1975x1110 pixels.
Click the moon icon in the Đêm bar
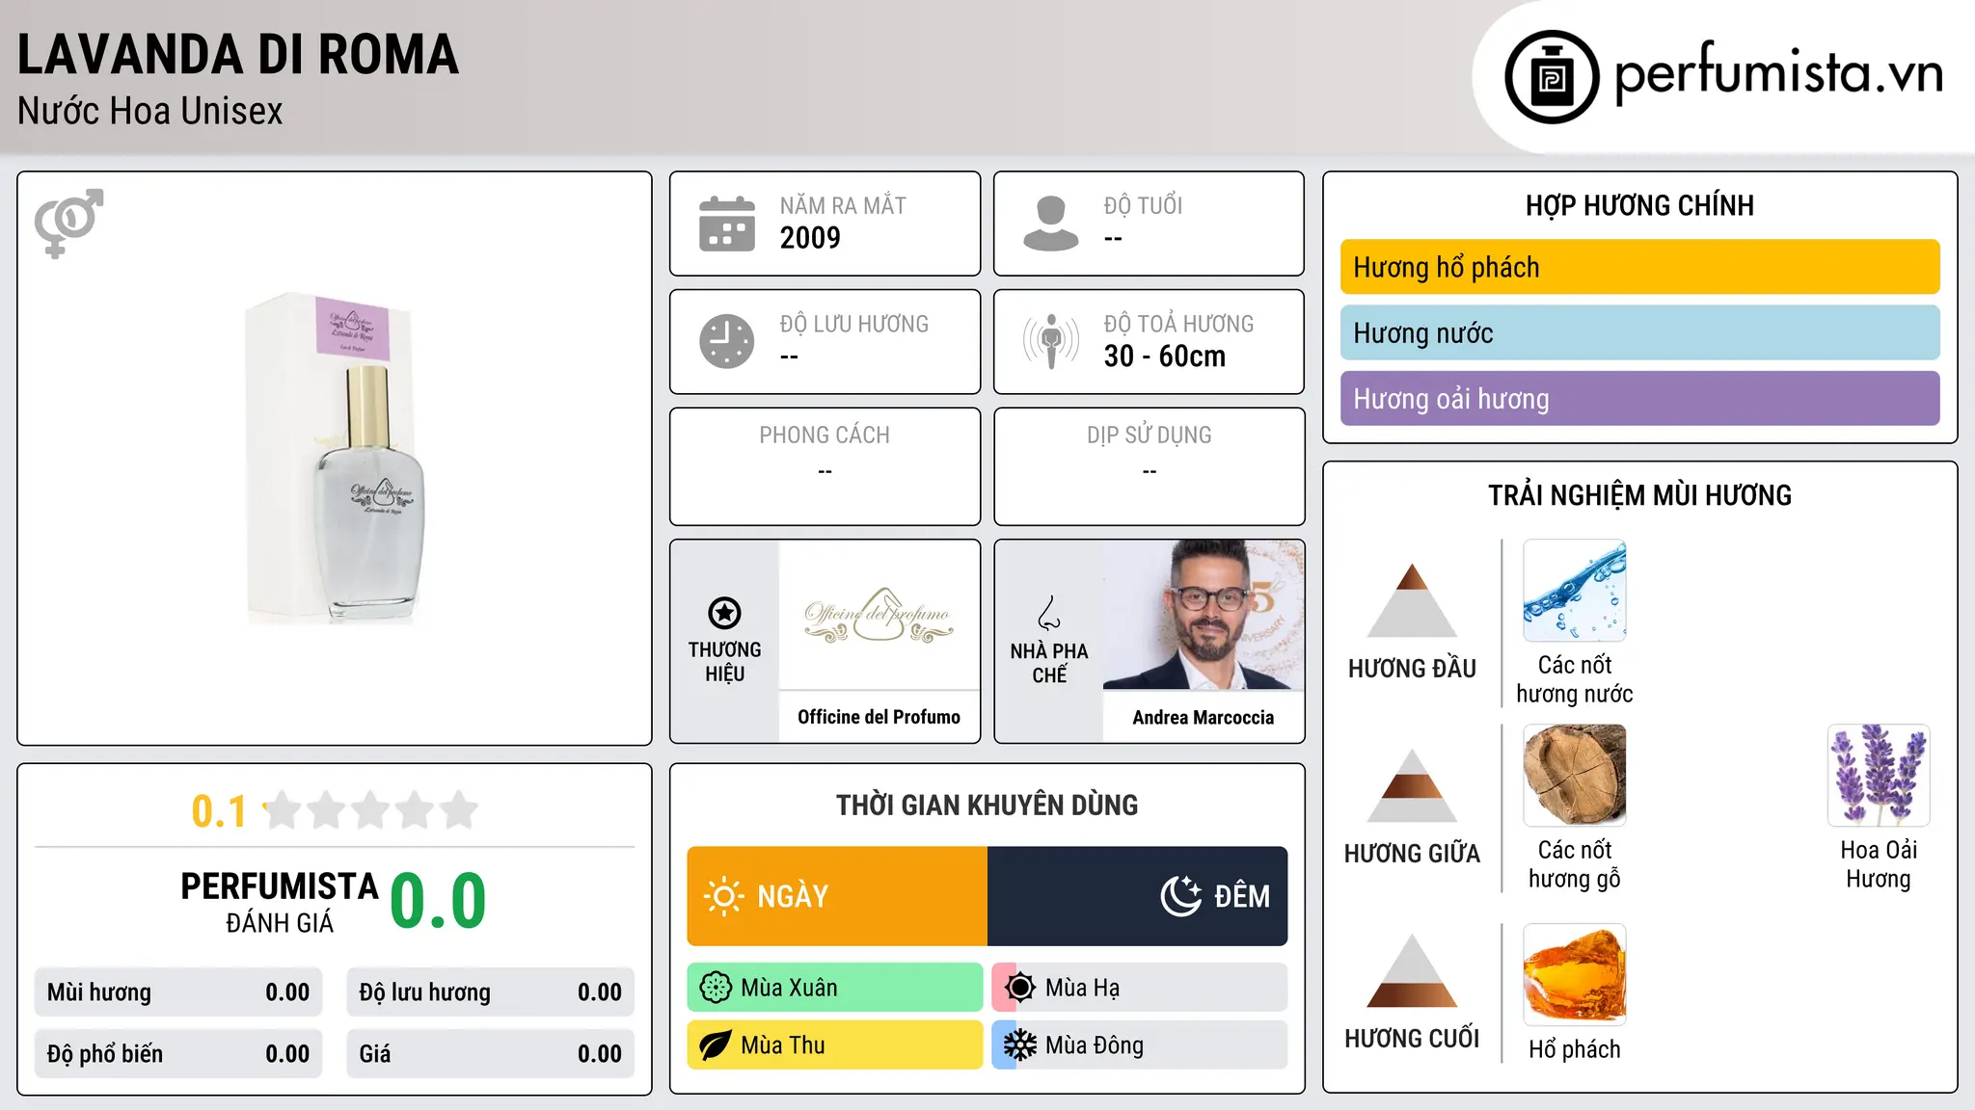(1181, 896)
